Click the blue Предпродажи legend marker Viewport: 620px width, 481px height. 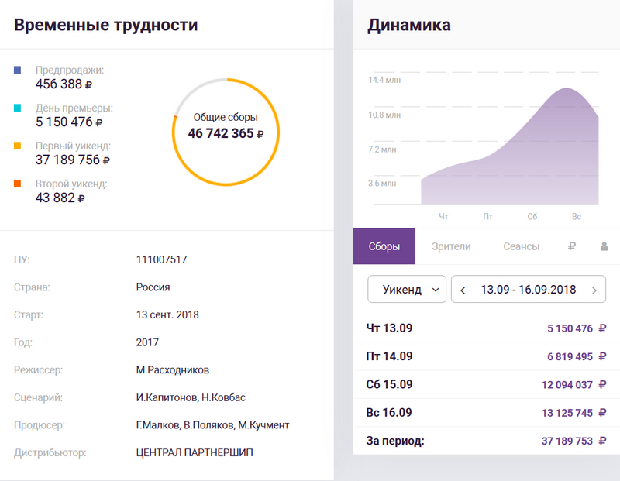coord(18,70)
